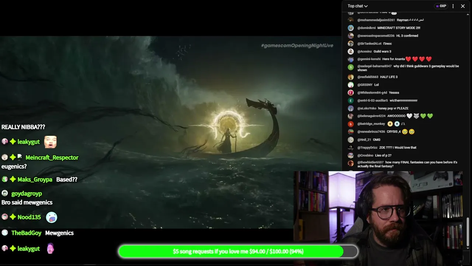Click @Crosbino's avatar

(x=351, y=155)
